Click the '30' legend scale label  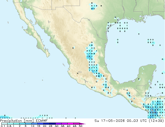click(x=56, y=126)
